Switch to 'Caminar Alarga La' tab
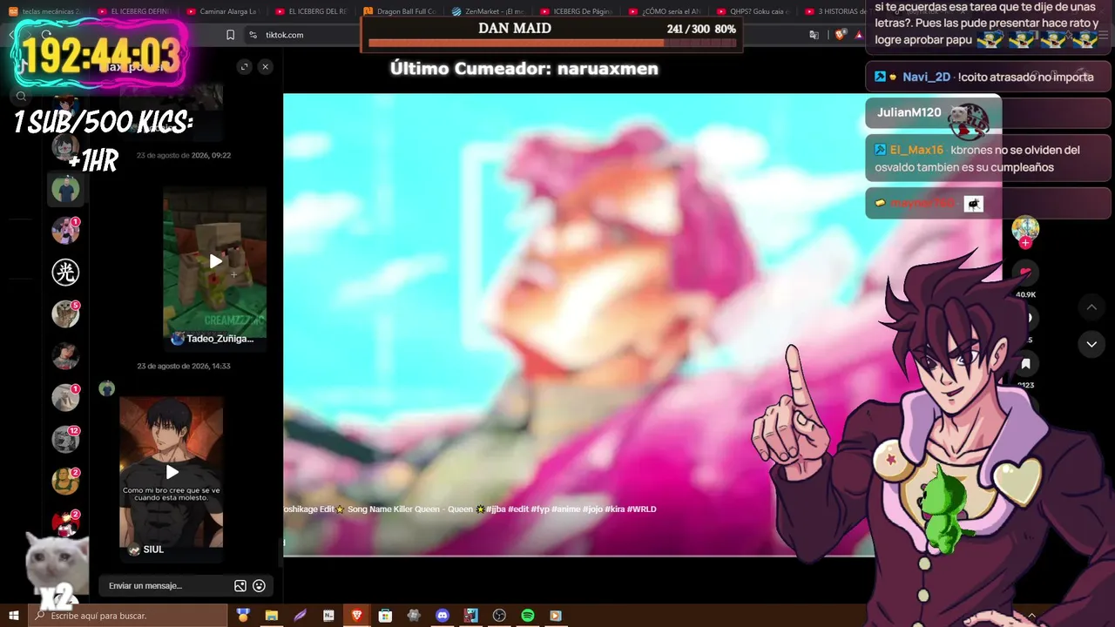 coord(223,11)
